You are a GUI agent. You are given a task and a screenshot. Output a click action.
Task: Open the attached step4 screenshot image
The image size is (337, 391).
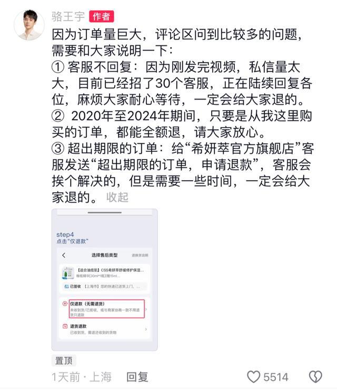coord(104,280)
